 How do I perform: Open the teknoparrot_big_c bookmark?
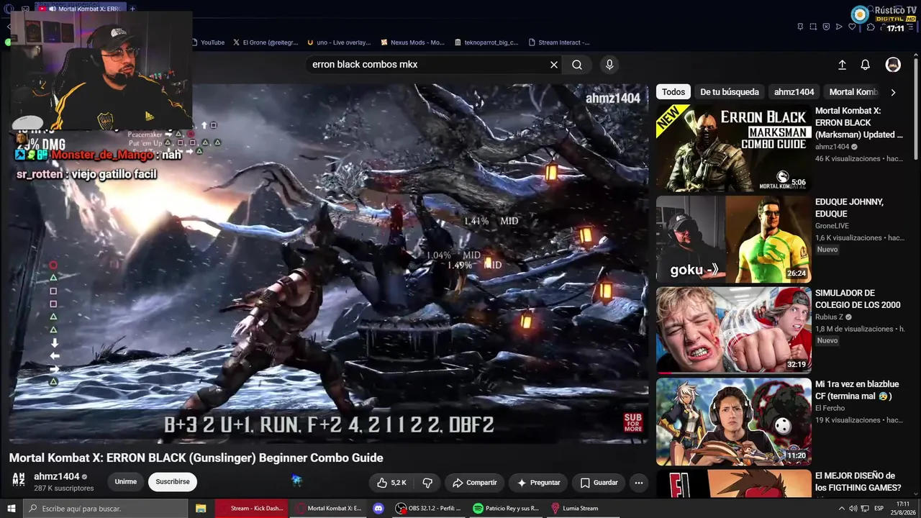tap(486, 42)
